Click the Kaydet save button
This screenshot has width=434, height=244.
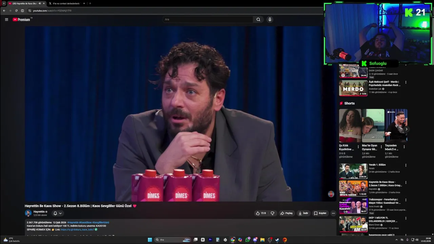tap(320, 213)
